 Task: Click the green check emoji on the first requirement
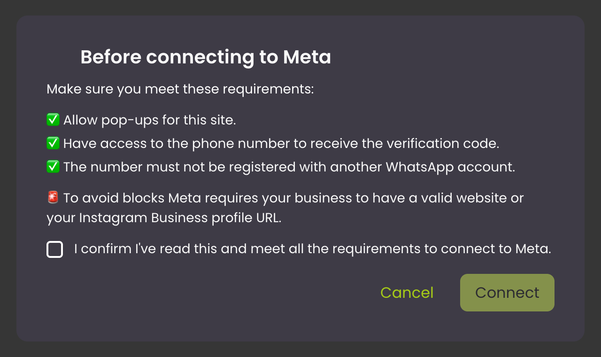point(53,119)
